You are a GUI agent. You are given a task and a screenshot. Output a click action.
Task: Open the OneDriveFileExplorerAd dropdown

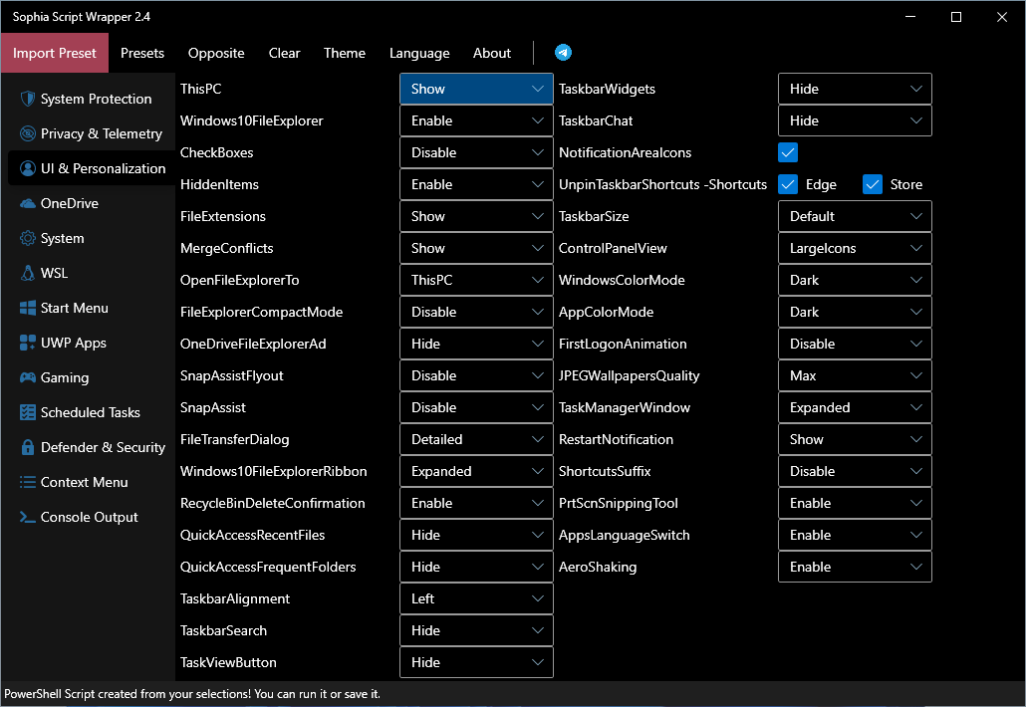[476, 344]
